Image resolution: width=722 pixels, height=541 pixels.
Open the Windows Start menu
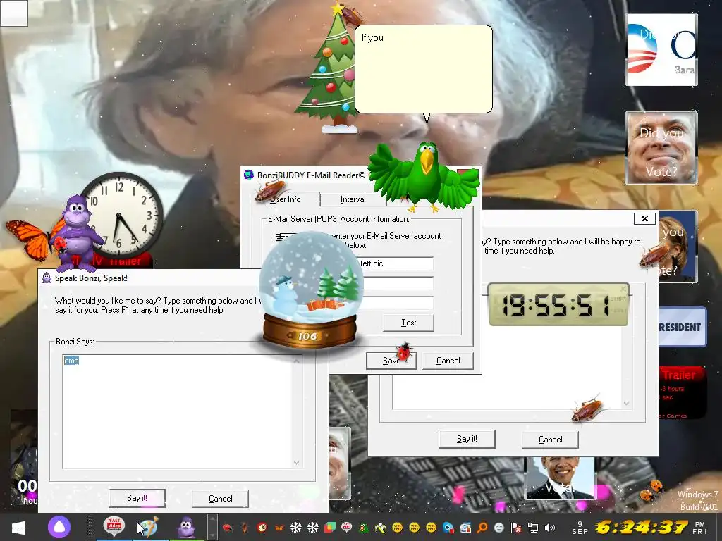pyautogui.click(x=18, y=527)
